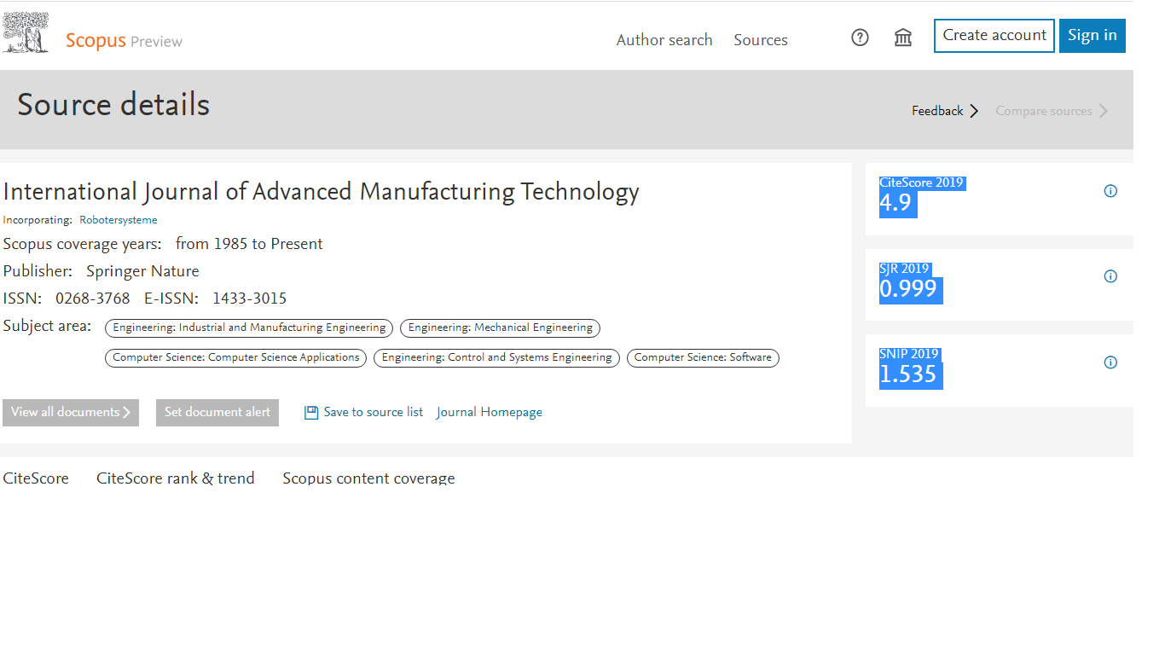1165x655 pixels.
Task: Click the Compare sources link
Action: (x=1044, y=111)
